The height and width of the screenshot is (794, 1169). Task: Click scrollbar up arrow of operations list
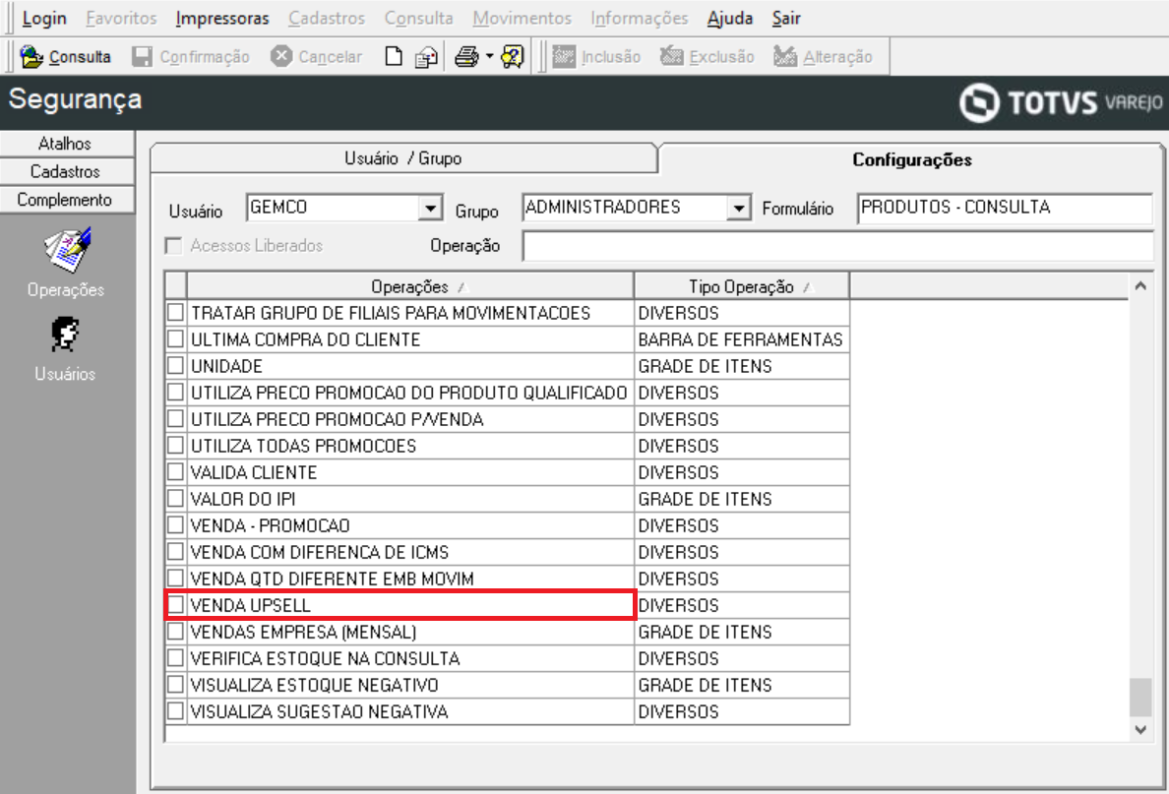[x=1139, y=285]
